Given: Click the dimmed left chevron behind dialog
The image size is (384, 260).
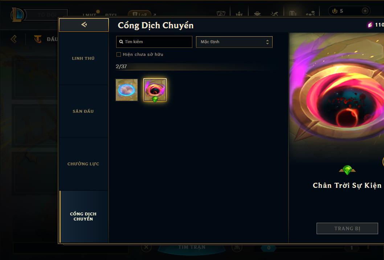Looking at the screenshot, I should [14, 39].
